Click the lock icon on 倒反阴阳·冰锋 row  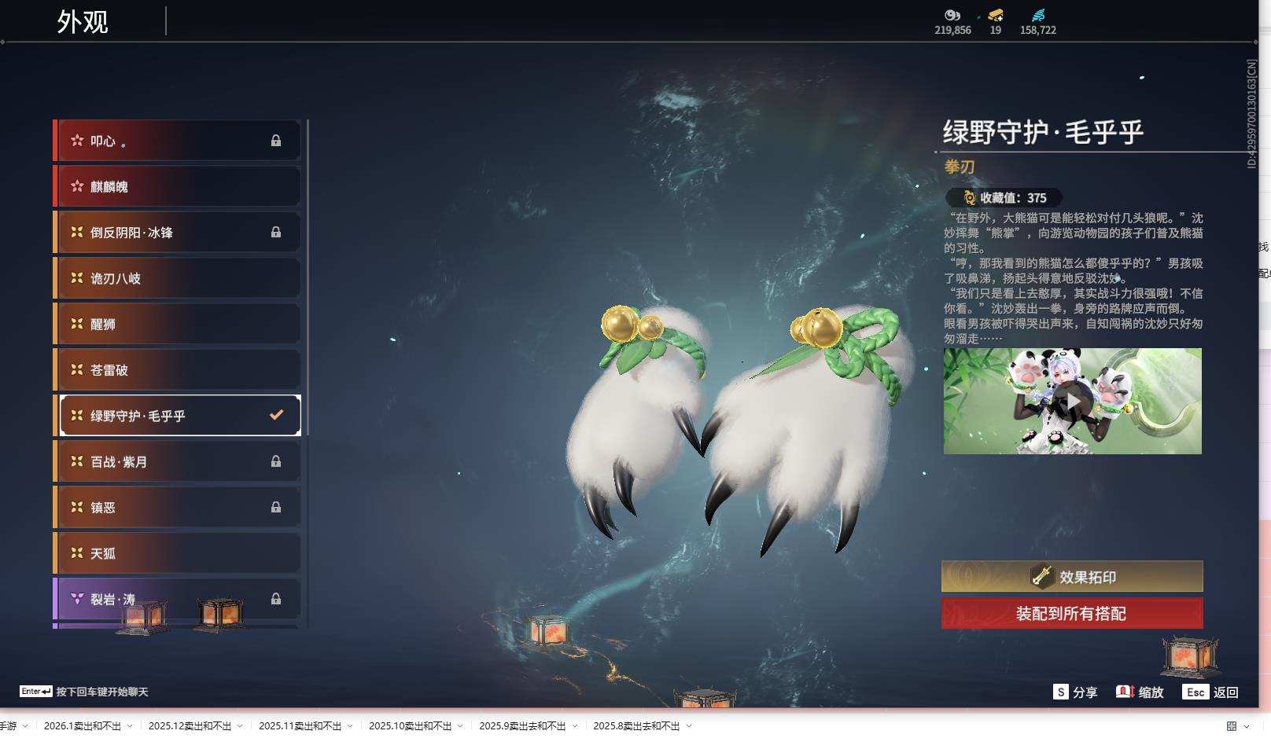pos(276,232)
